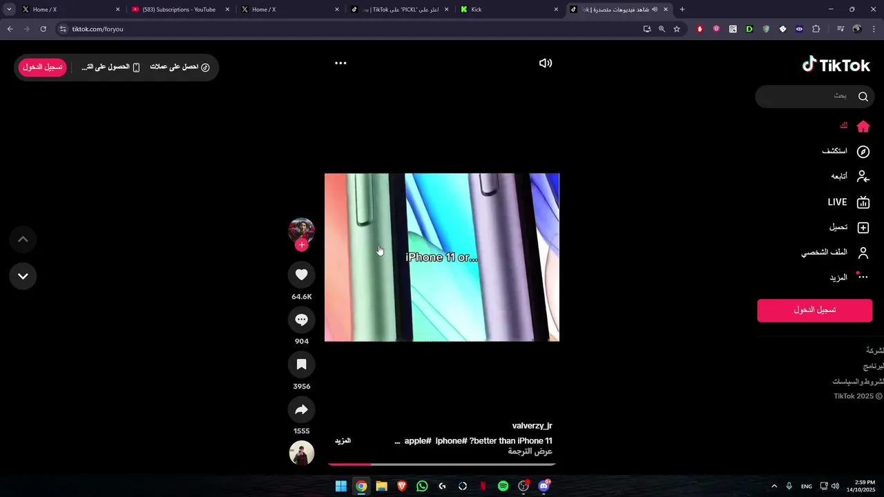Switch to the TikTok 'PICKL' tab

point(399,10)
